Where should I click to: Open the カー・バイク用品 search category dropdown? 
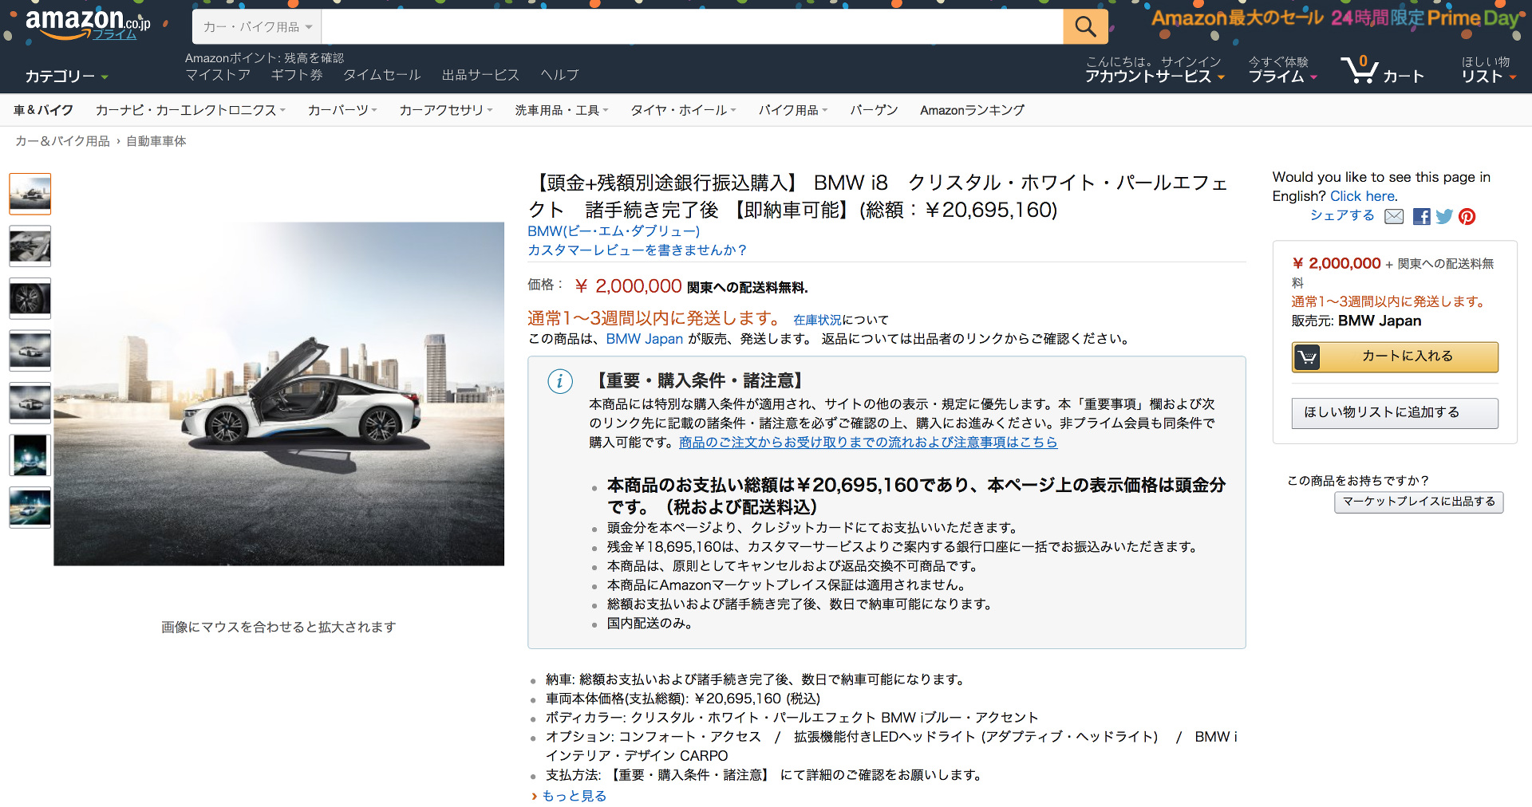pyautogui.click(x=257, y=27)
